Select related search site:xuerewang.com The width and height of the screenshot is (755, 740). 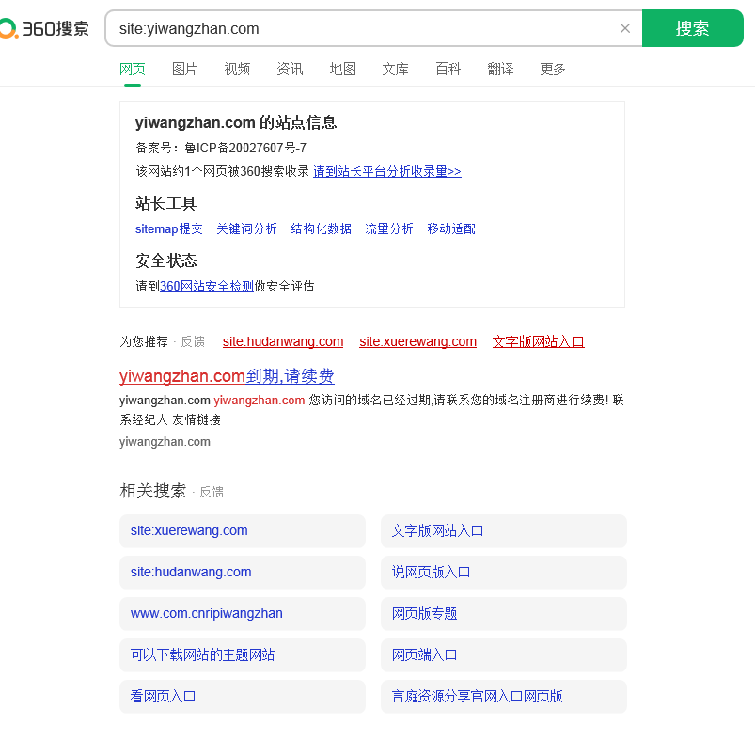(243, 531)
